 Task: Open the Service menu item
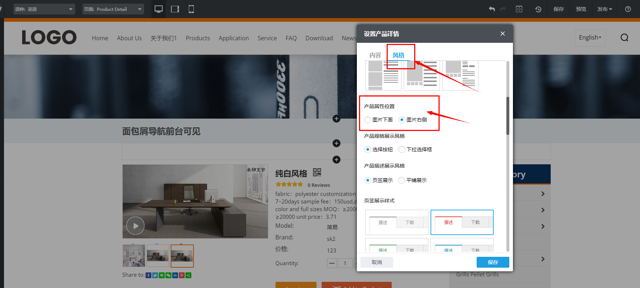(267, 38)
